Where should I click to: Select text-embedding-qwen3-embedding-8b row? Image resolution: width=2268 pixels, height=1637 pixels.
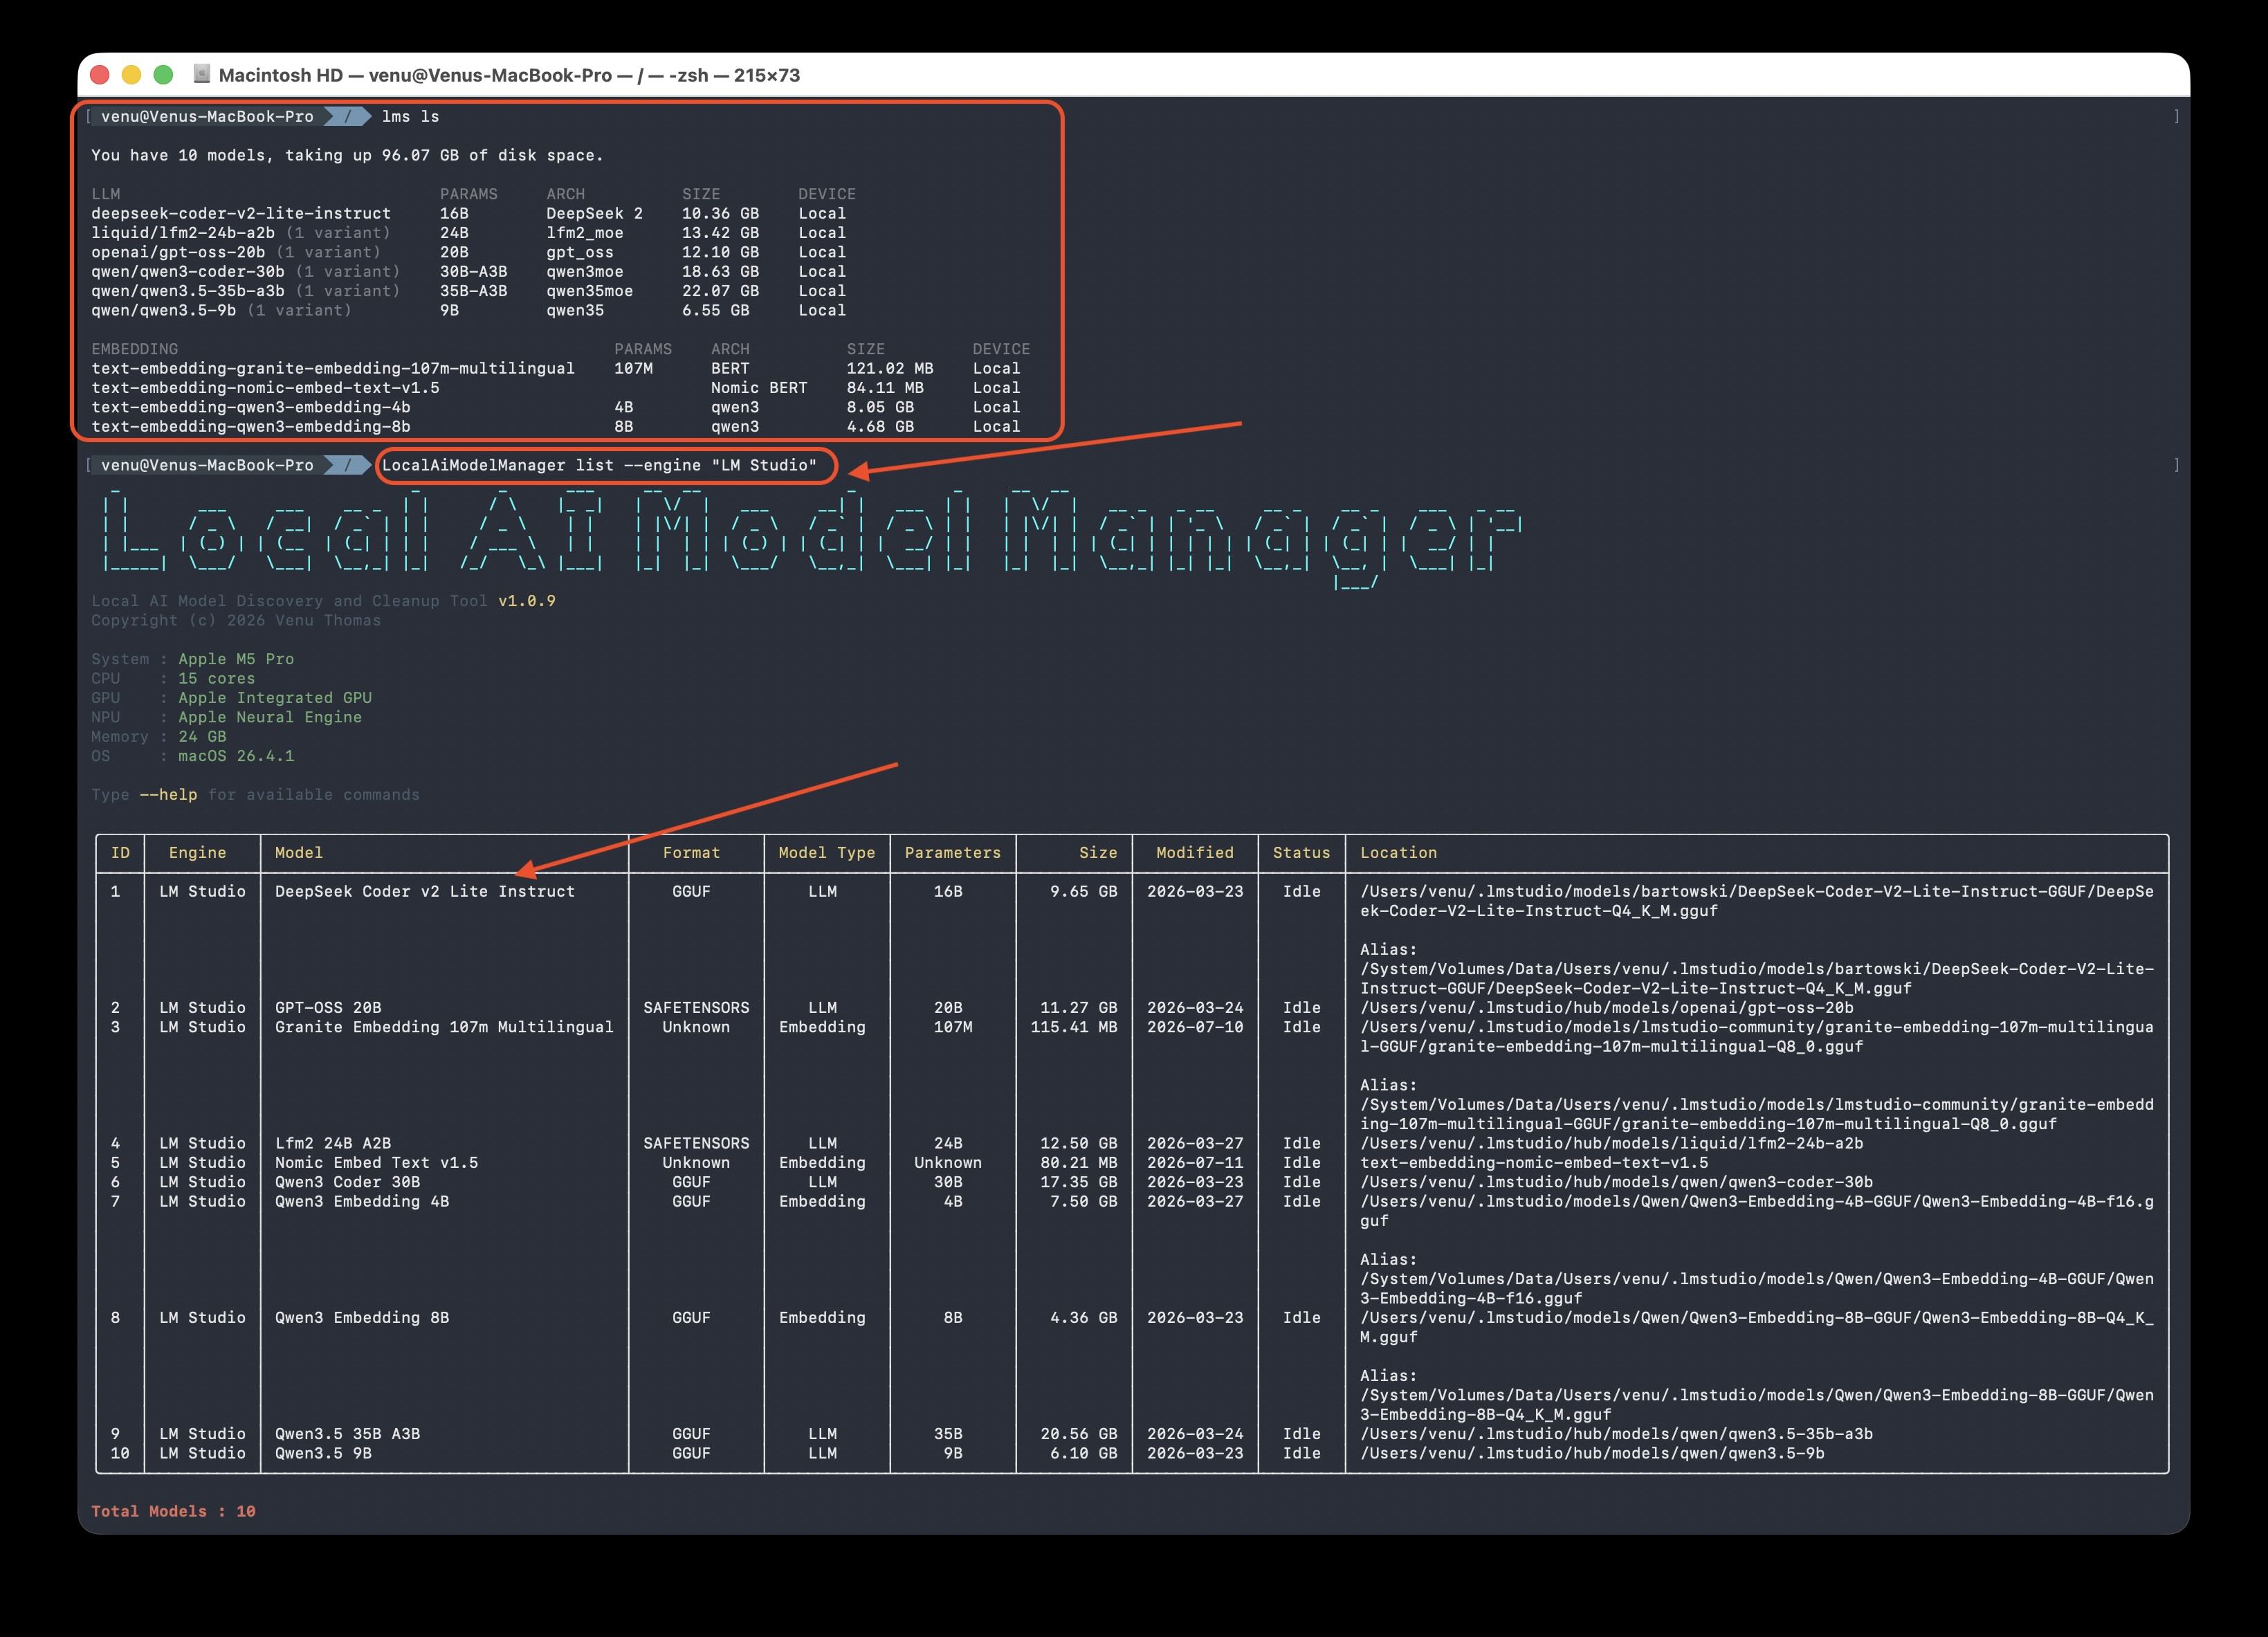pos(556,426)
